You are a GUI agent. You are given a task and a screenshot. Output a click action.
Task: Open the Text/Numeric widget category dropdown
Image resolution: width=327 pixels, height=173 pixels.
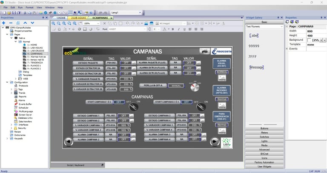tap(281, 27)
